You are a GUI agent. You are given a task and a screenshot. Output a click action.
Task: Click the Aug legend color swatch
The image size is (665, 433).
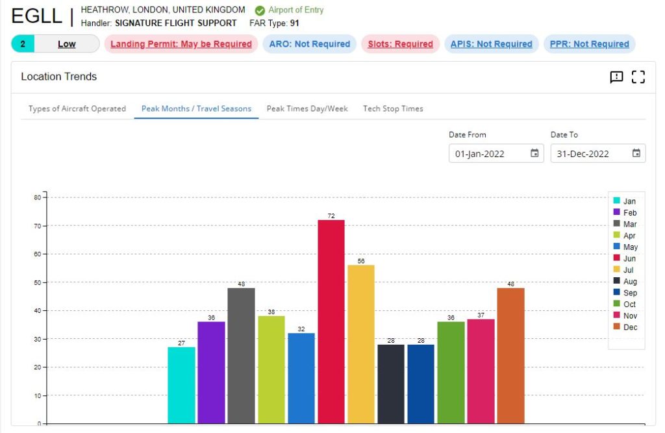pyautogui.click(x=616, y=282)
